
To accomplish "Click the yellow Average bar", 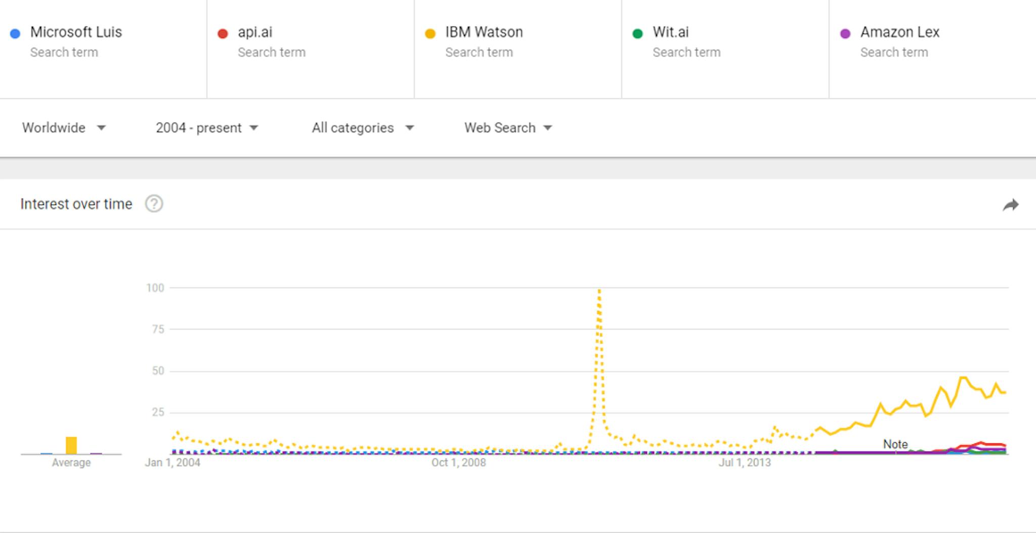I will (x=71, y=446).
